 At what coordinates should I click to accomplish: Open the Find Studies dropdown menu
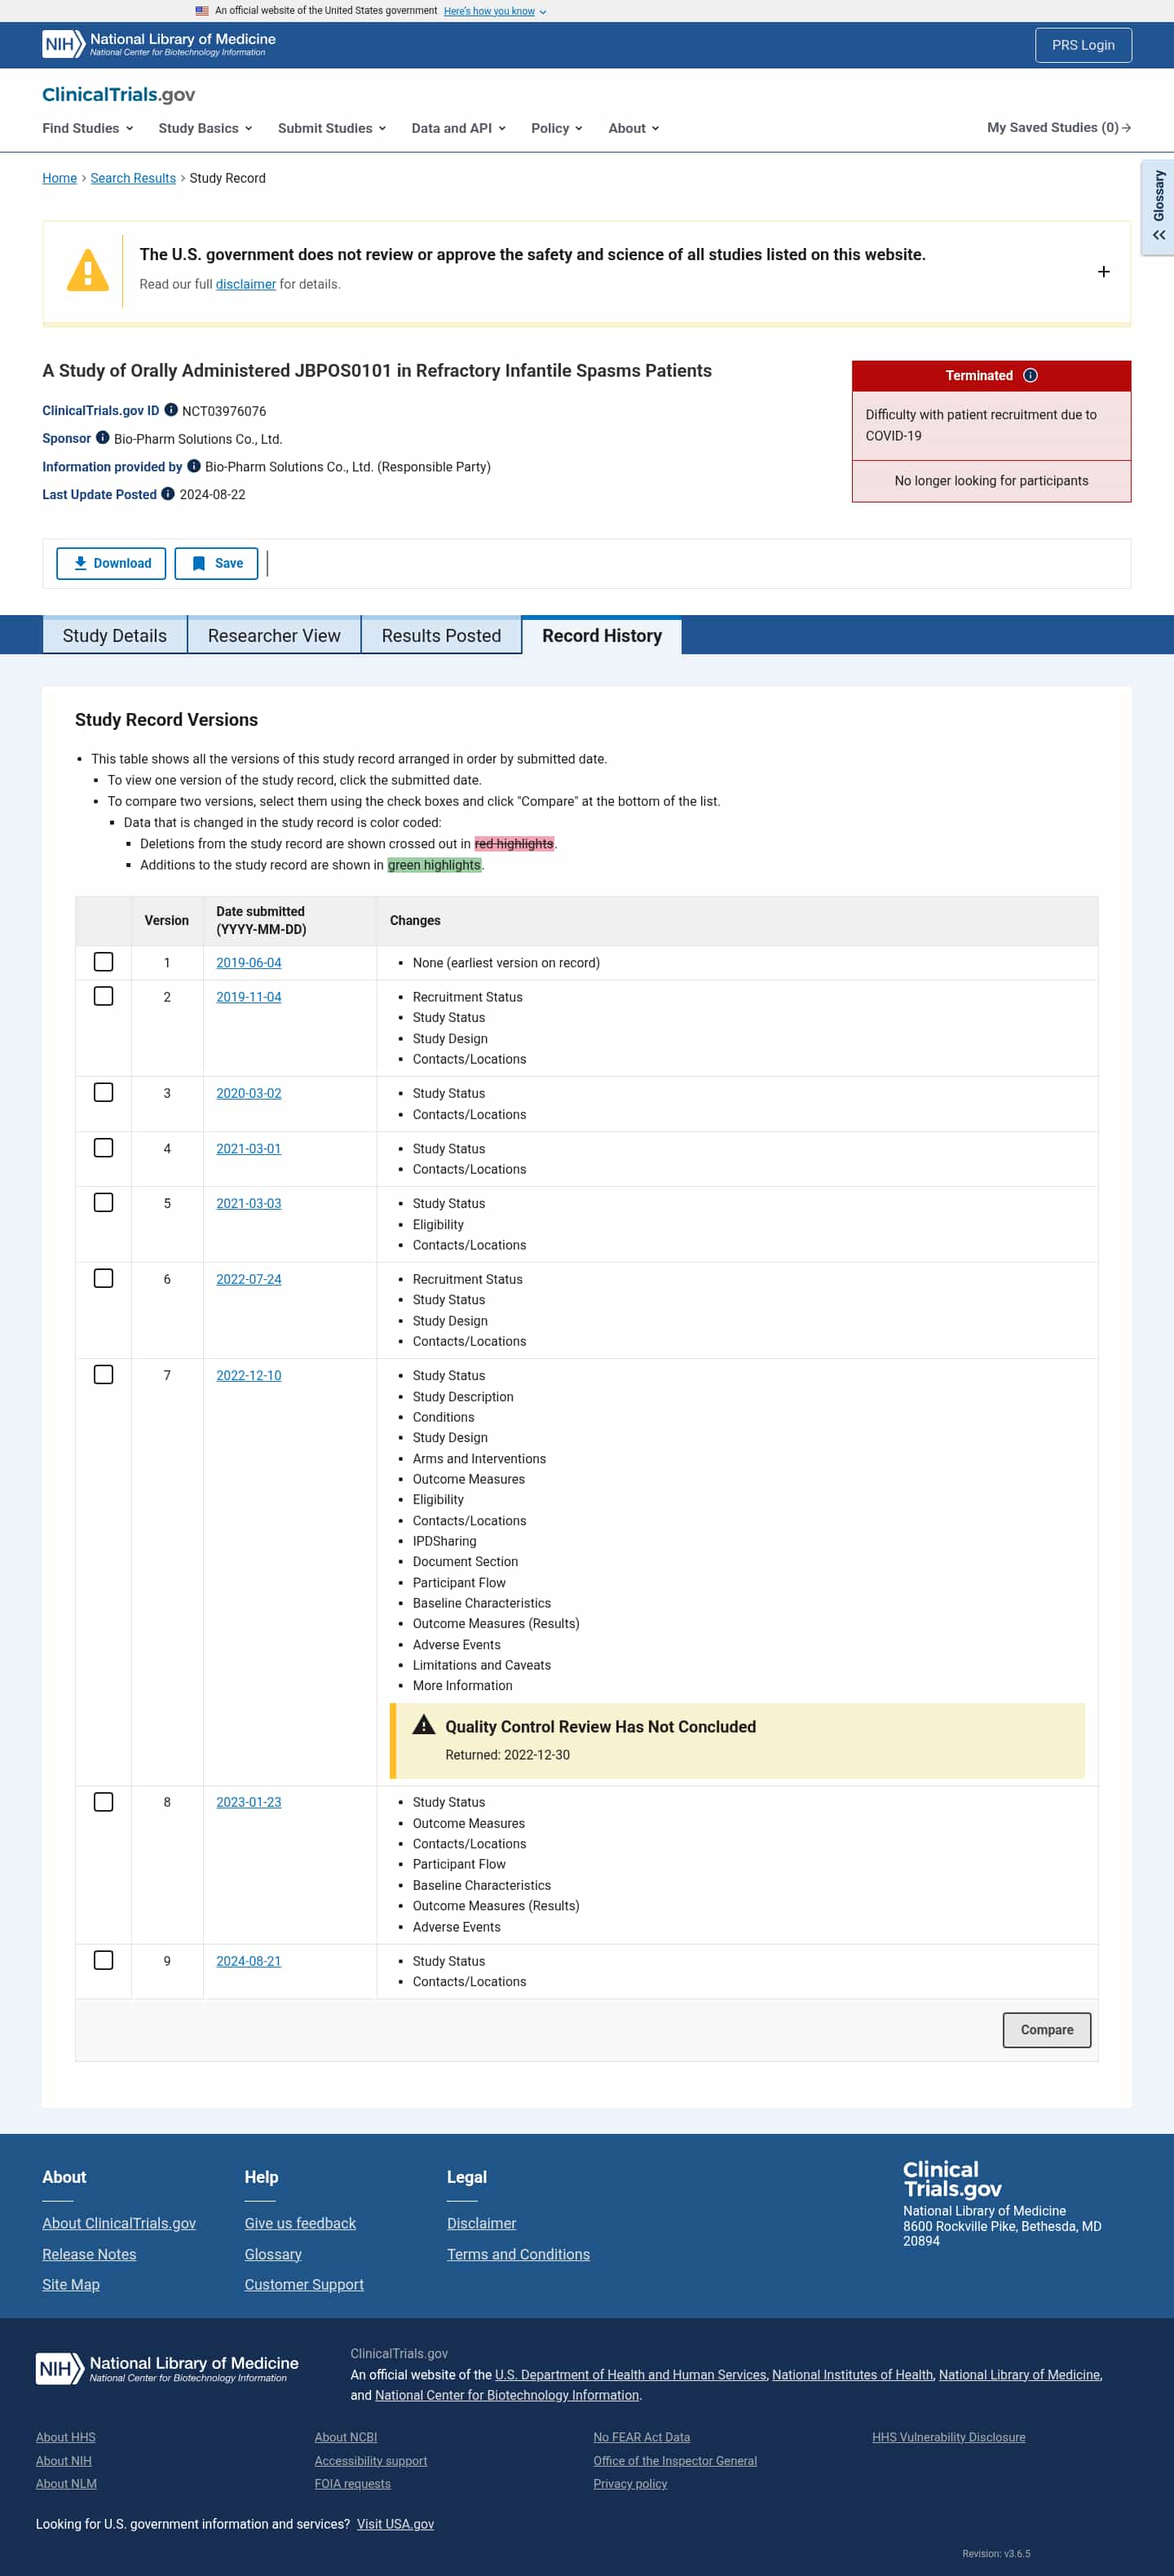pyautogui.click(x=88, y=128)
